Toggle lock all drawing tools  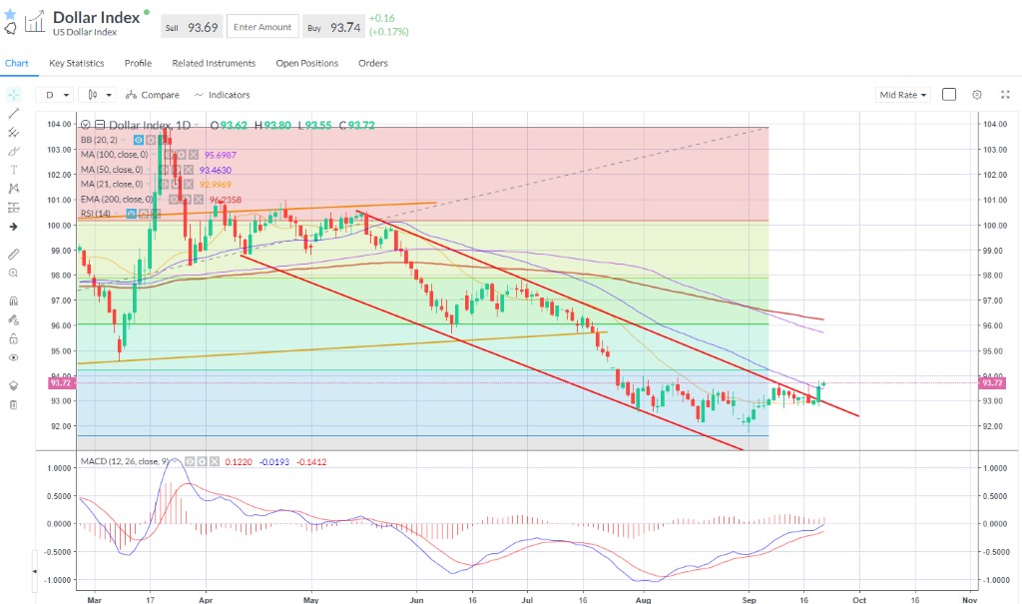click(13, 339)
